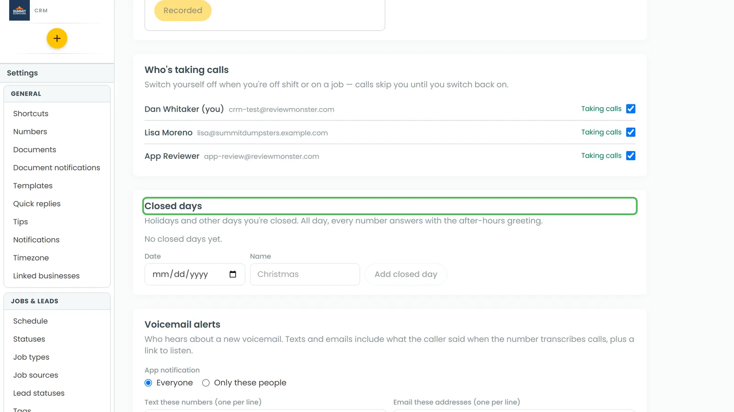The width and height of the screenshot is (734, 412).
Task: Open Lead statuses settings
Action: [x=39, y=393]
